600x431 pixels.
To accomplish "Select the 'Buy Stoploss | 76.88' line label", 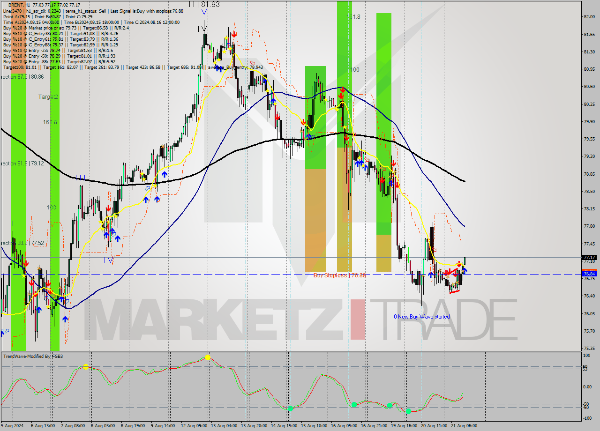I will click(339, 275).
